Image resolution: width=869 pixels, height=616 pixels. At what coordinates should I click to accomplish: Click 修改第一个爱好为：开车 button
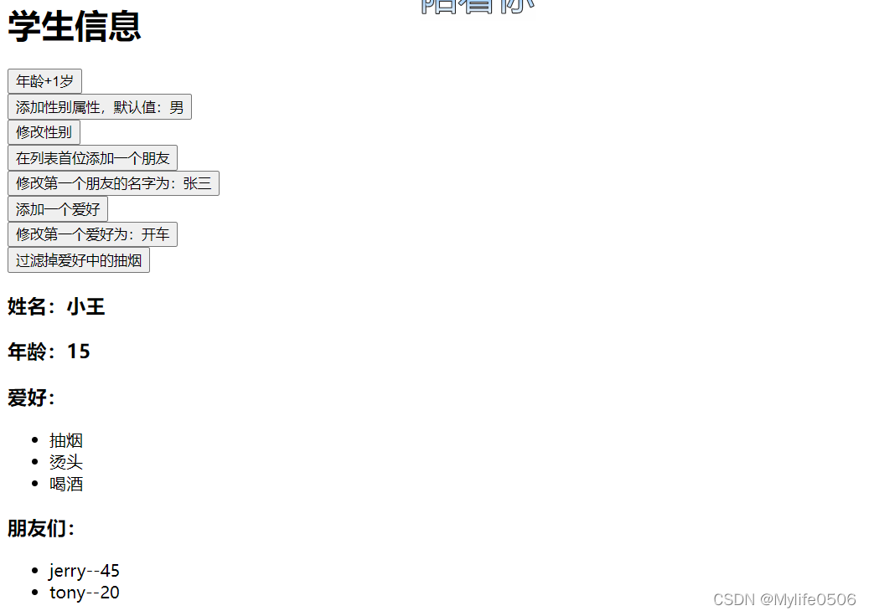tap(92, 234)
